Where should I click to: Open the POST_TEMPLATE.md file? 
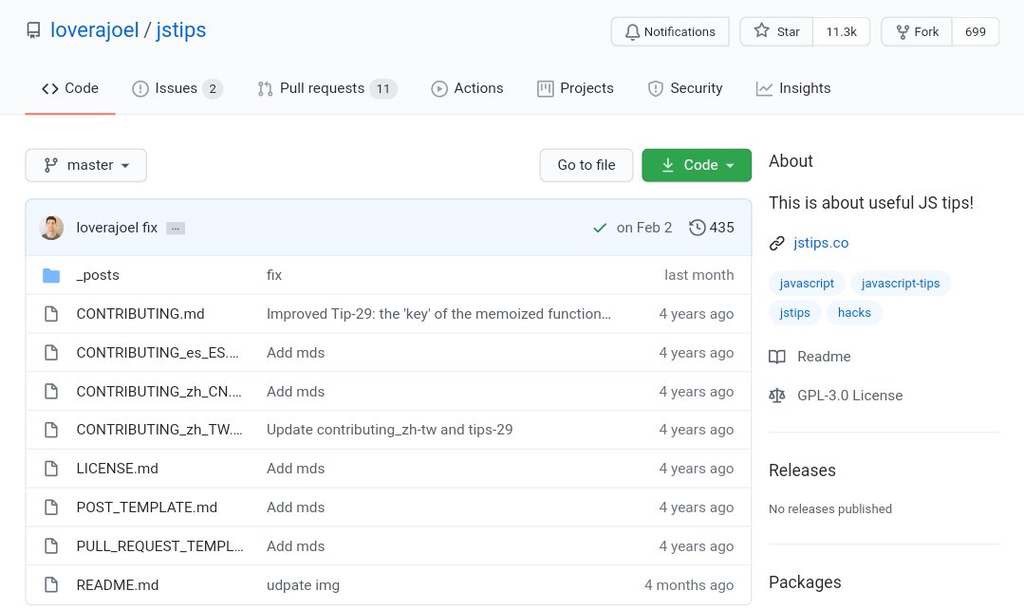pos(147,507)
